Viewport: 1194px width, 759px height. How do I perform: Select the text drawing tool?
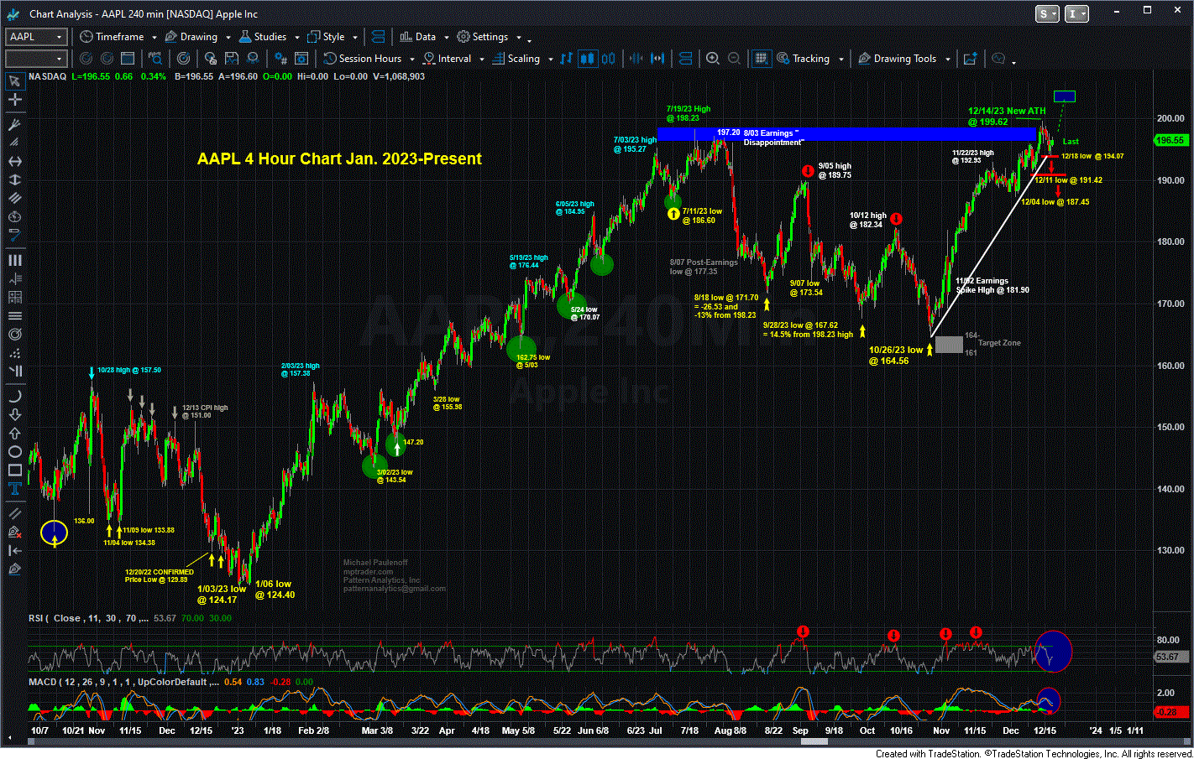[x=14, y=488]
